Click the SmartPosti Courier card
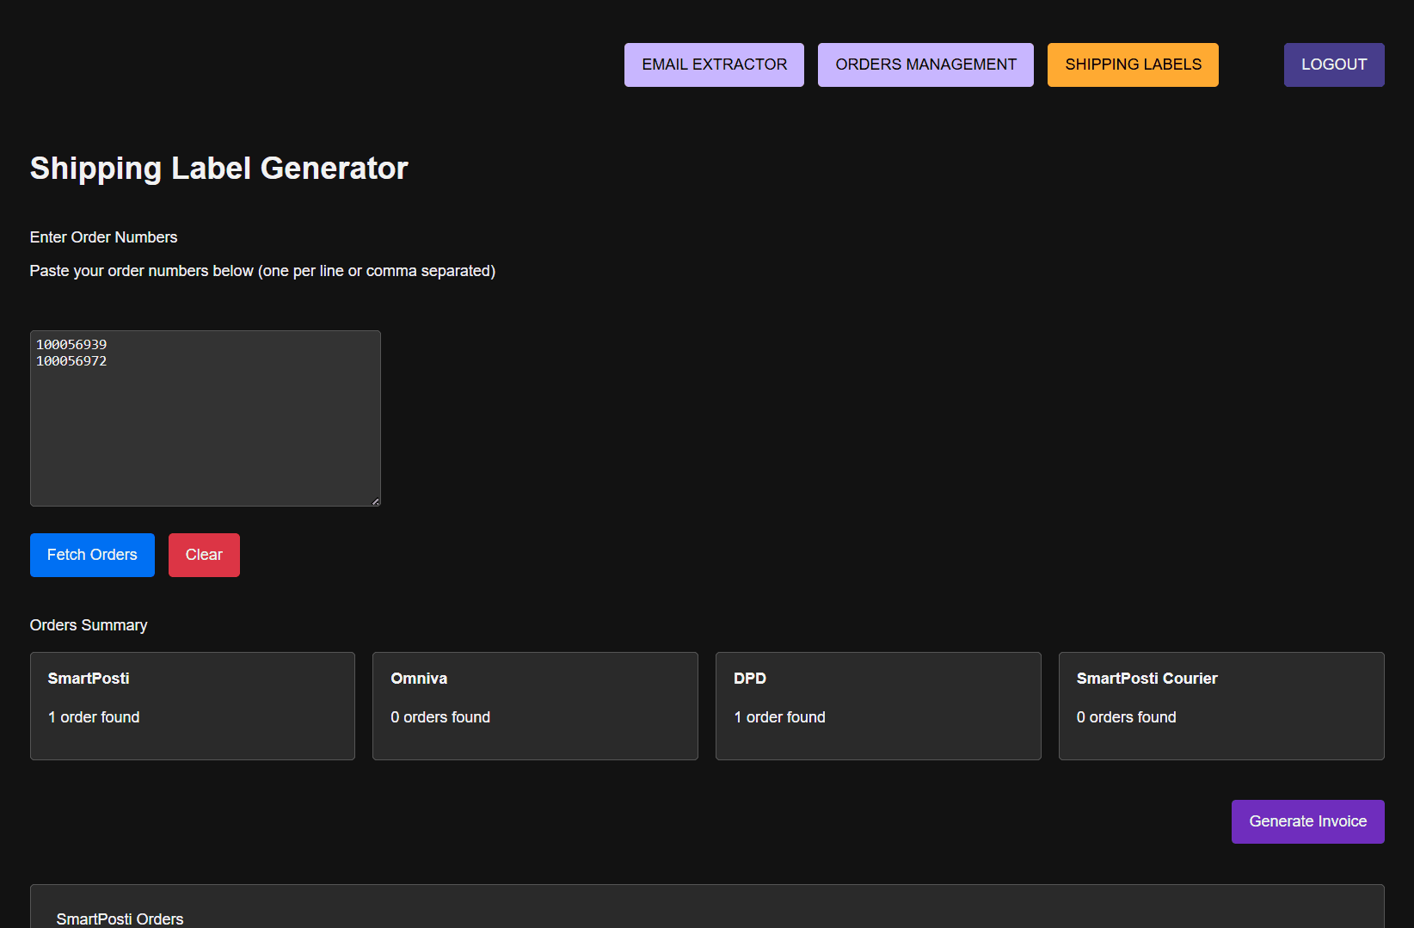Screen dimensions: 1414x928 click(1220, 705)
